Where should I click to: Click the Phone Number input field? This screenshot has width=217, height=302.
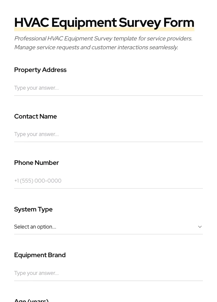[108, 181]
